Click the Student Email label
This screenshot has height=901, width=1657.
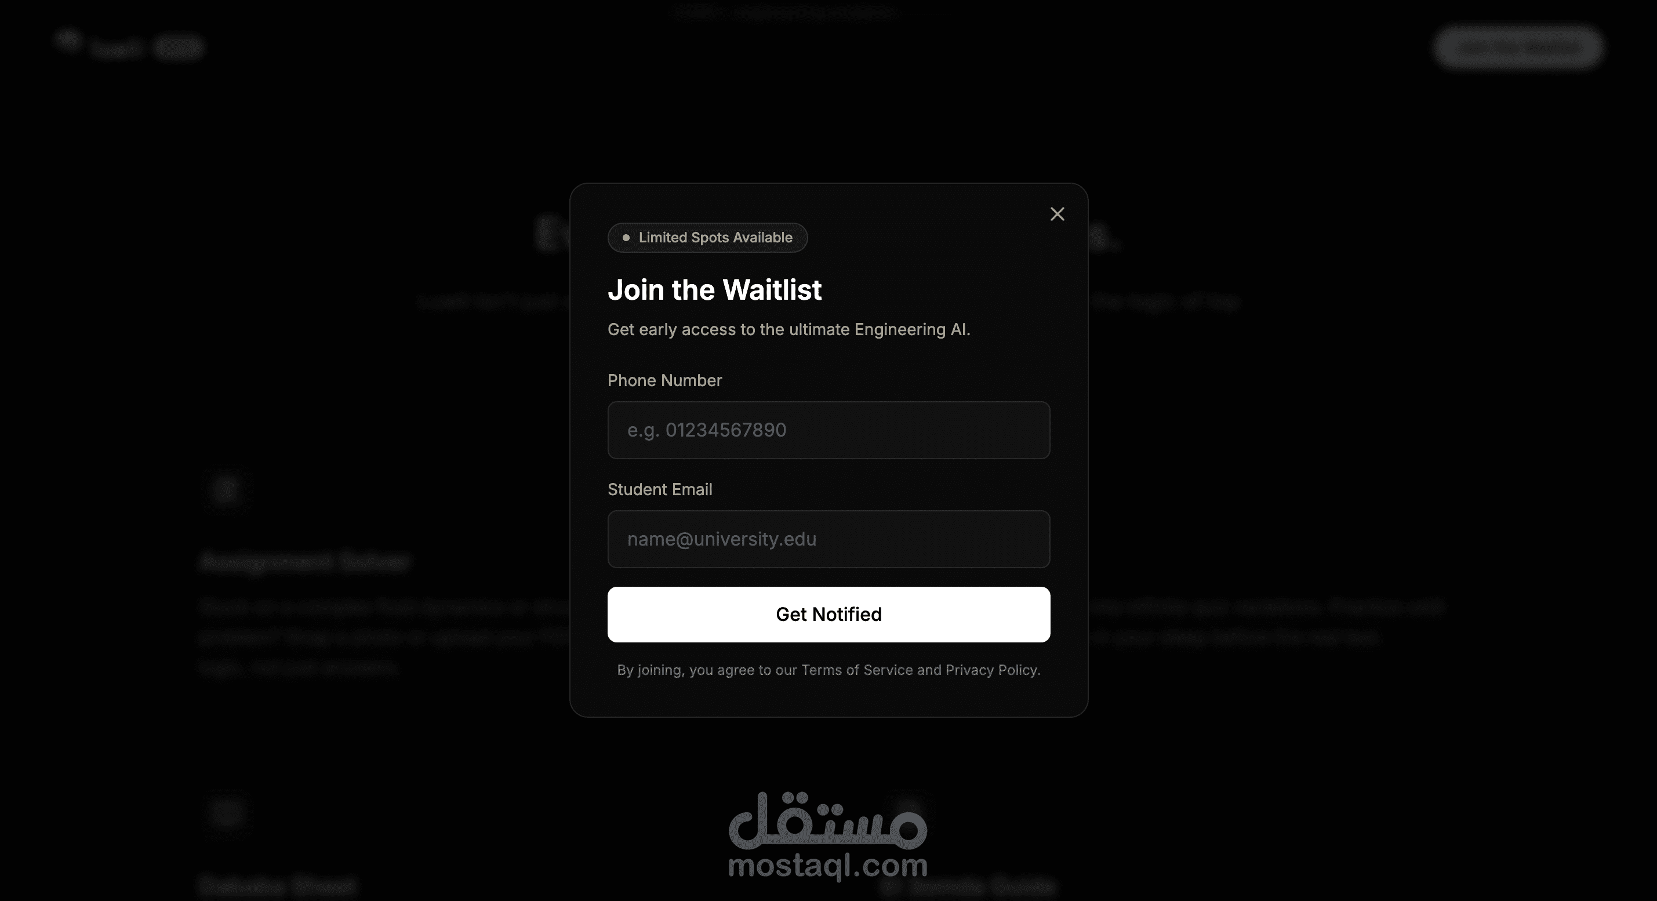coord(660,489)
